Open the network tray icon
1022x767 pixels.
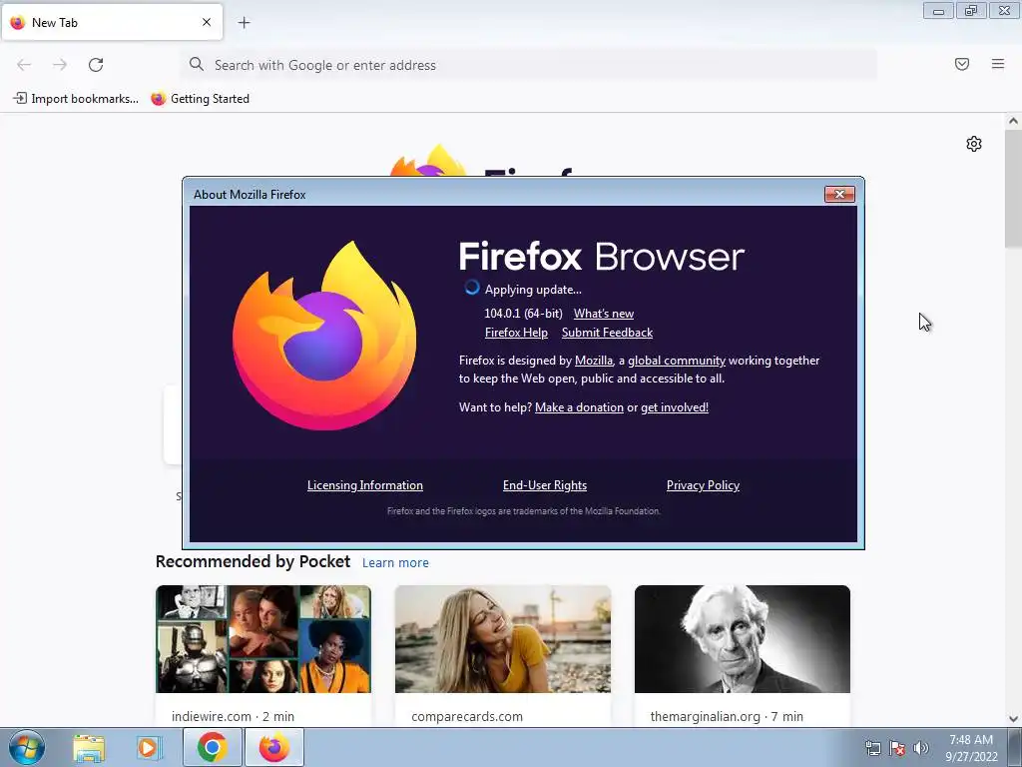(x=872, y=748)
